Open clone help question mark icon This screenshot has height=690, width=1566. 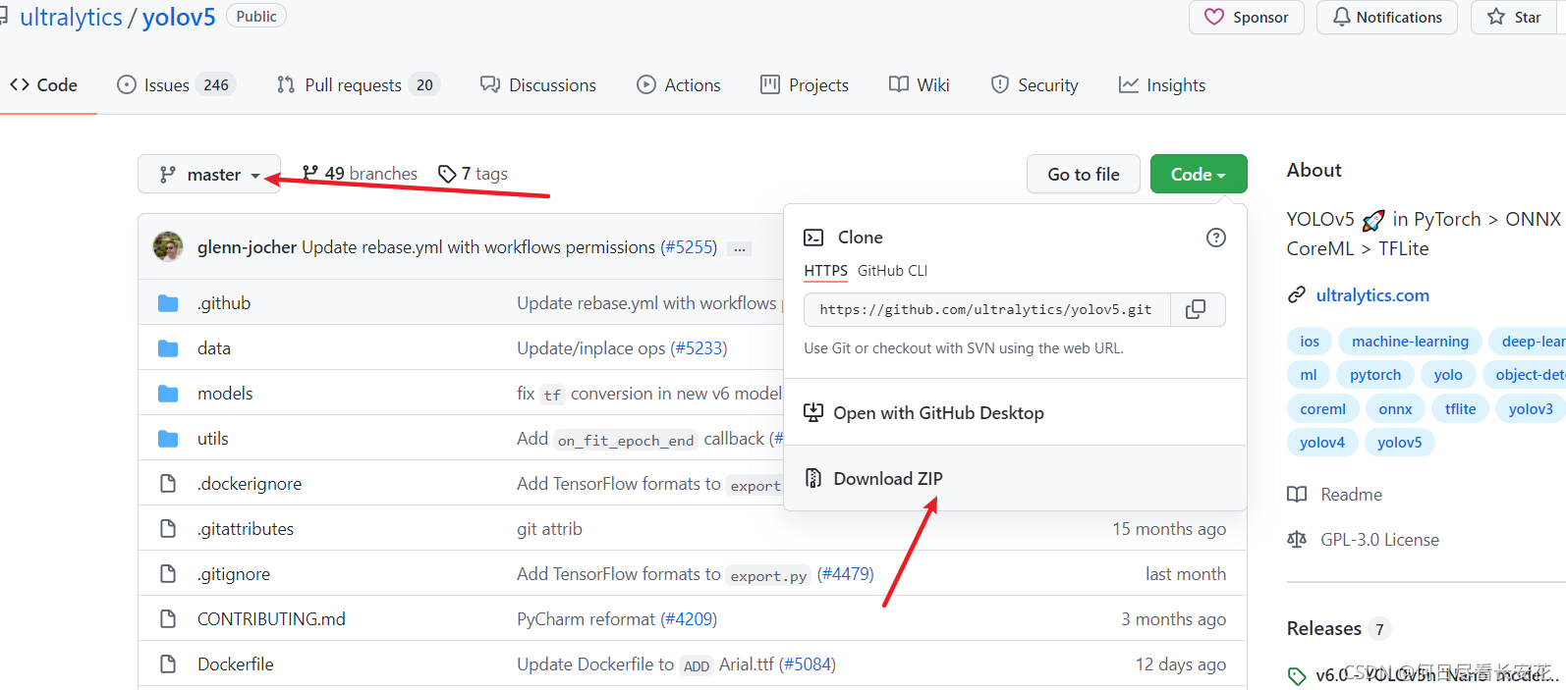[1216, 238]
